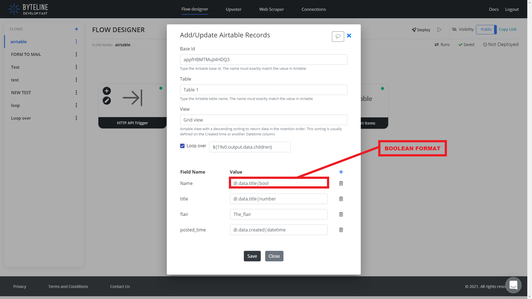
Task: Switch to Flow designer tab
Action: [195, 9]
